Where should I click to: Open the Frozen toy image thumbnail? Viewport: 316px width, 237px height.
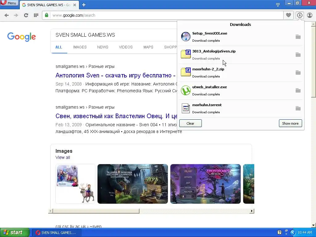pos(75,184)
